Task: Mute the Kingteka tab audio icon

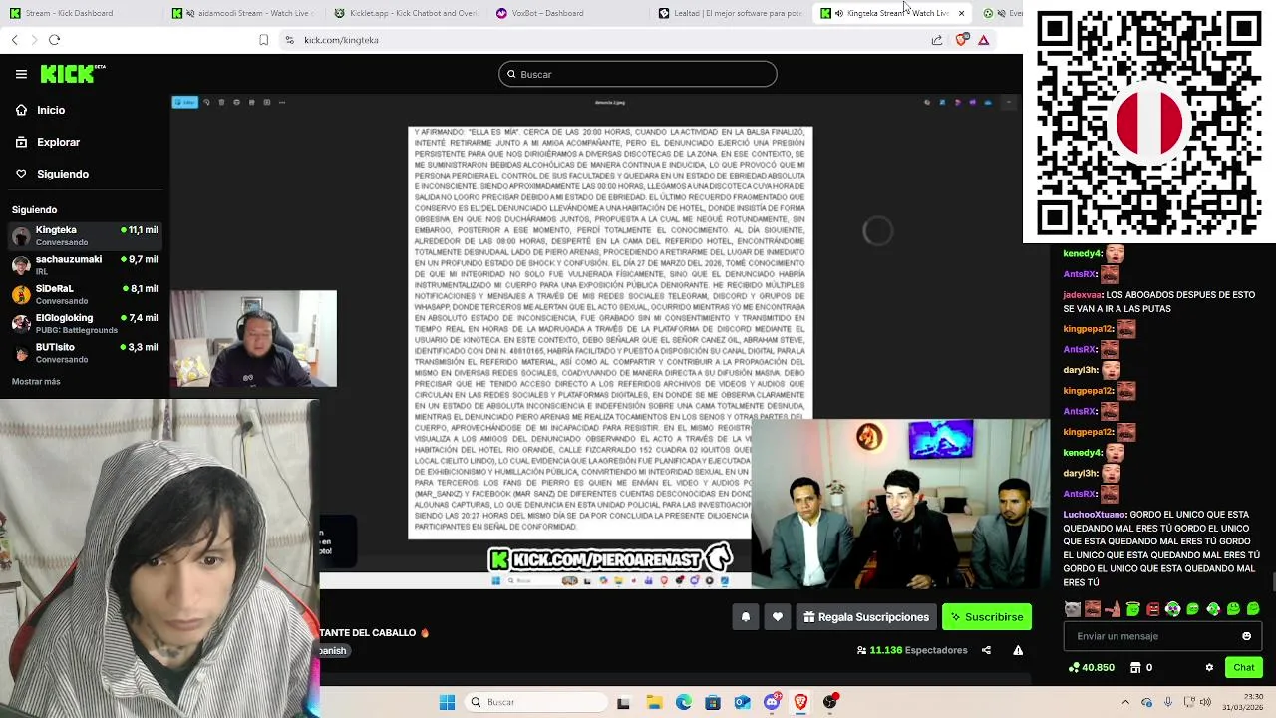Action: coord(838,13)
